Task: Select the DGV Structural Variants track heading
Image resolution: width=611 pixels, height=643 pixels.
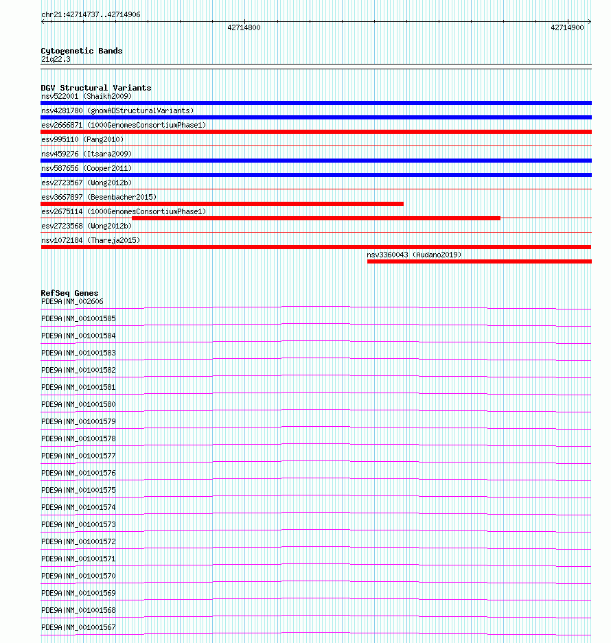Action: point(96,88)
